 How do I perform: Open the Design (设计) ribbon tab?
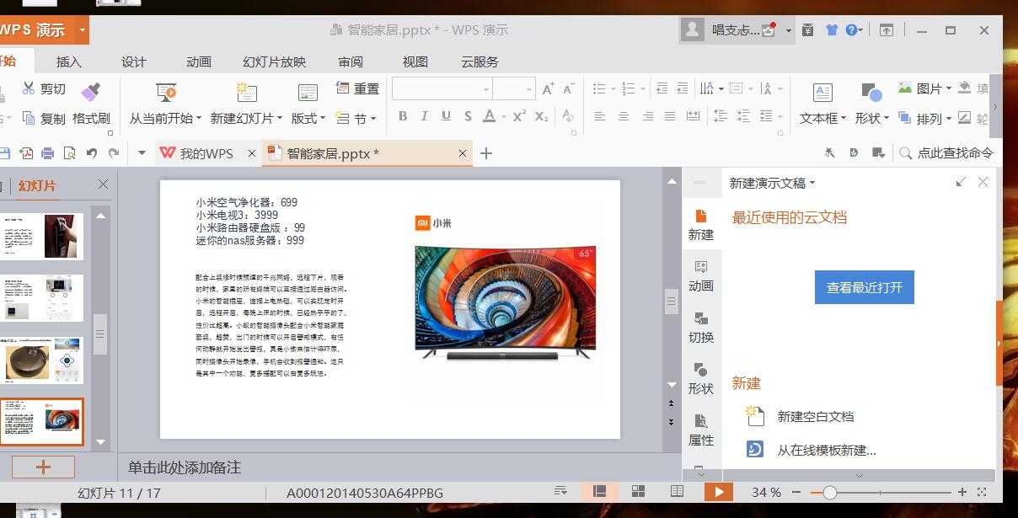(134, 61)
